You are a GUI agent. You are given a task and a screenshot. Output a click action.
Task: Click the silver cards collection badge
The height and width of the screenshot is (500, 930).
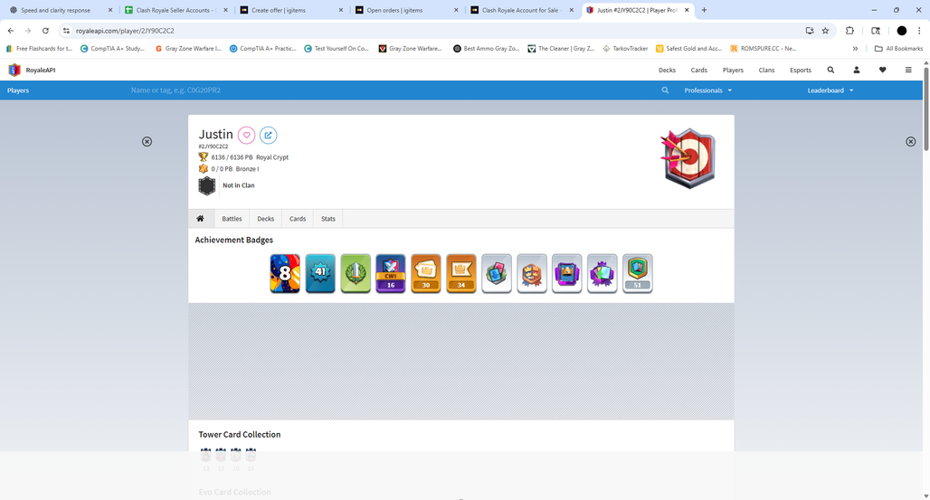point(497,273)
